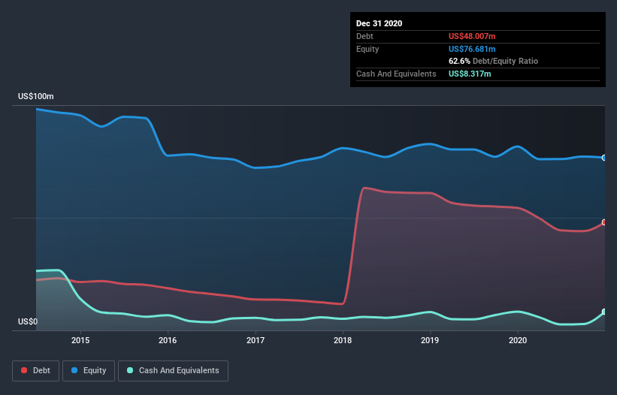Click the tooltip's Debt row label
617x395 pixels.
364,36
